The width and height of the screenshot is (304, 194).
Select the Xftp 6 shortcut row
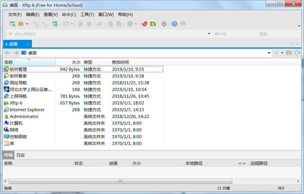pos(83,103)
